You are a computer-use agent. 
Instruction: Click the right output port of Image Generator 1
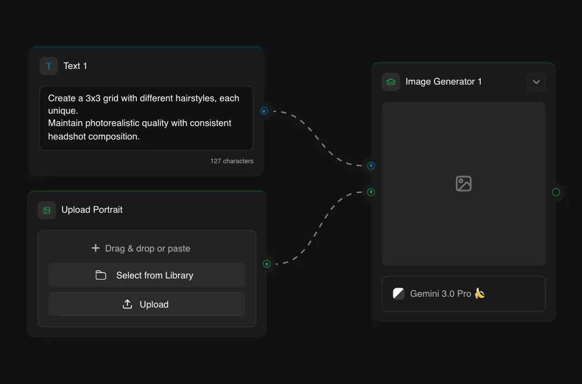tap(556, 192)
